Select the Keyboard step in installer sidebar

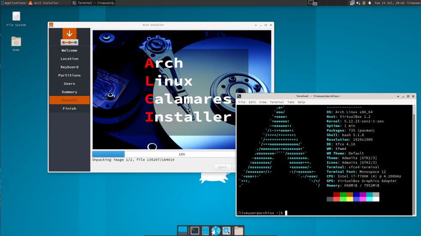pos(69,67)
